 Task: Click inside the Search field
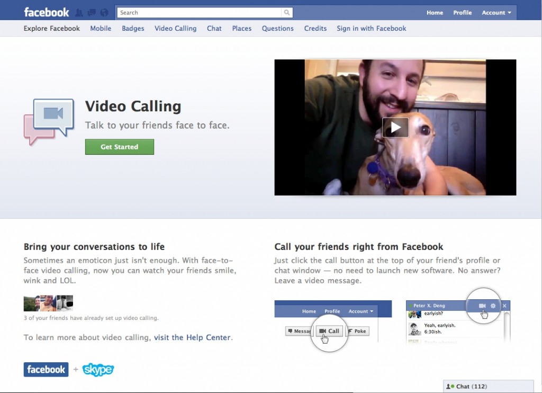click(200, 13)
